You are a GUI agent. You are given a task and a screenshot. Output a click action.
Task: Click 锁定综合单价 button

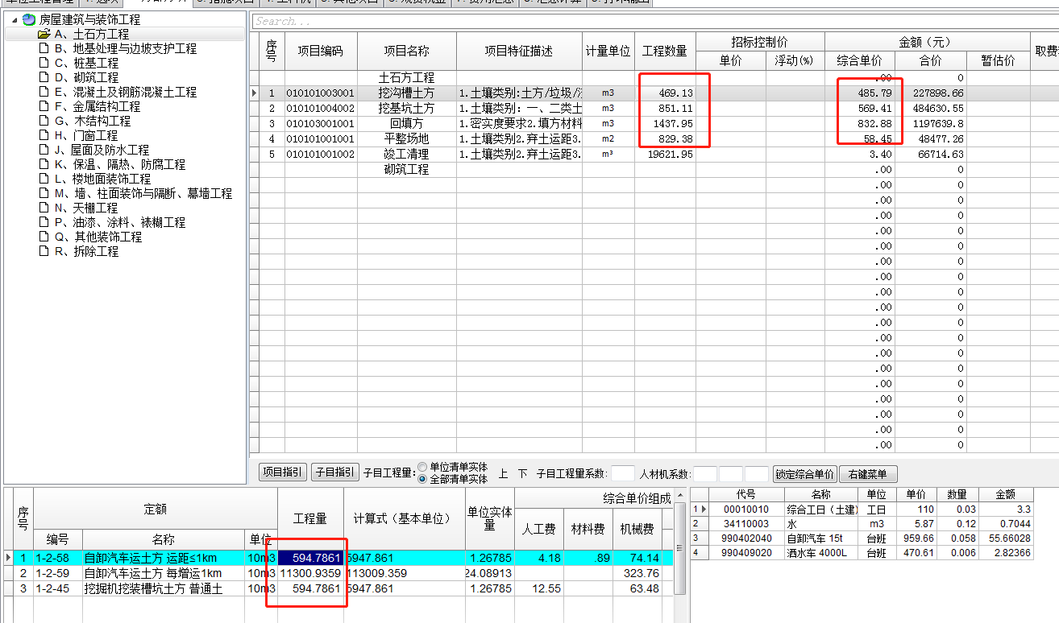(804, 474)
